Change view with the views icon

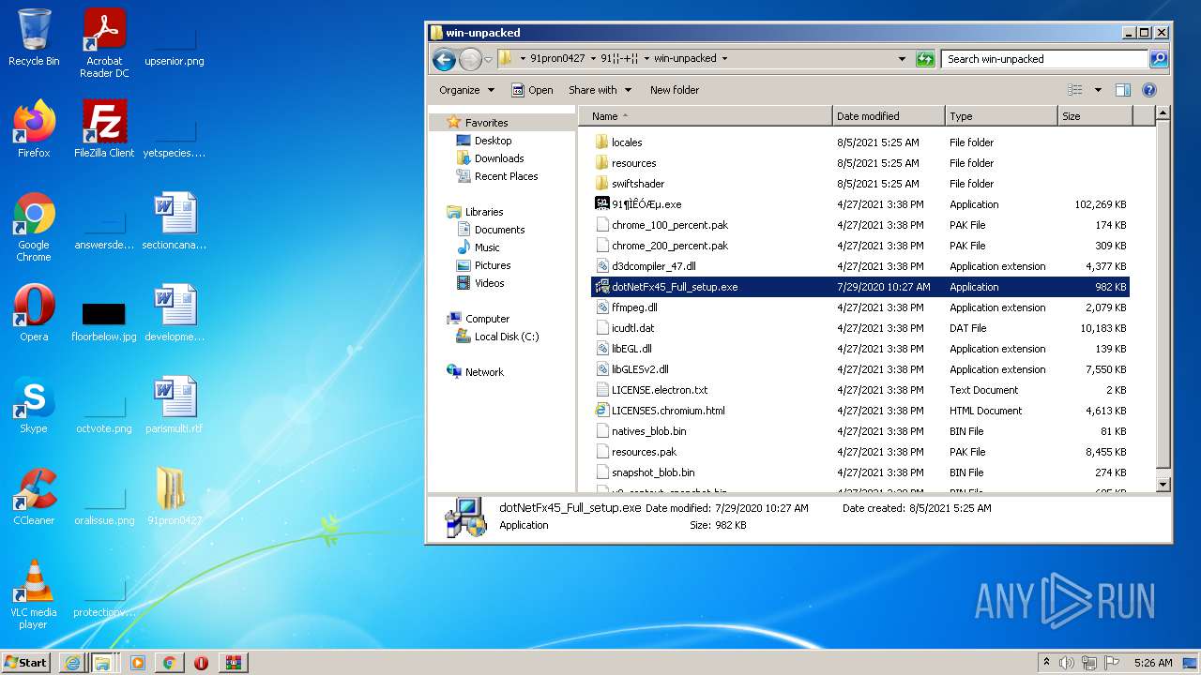[1075, 90]
